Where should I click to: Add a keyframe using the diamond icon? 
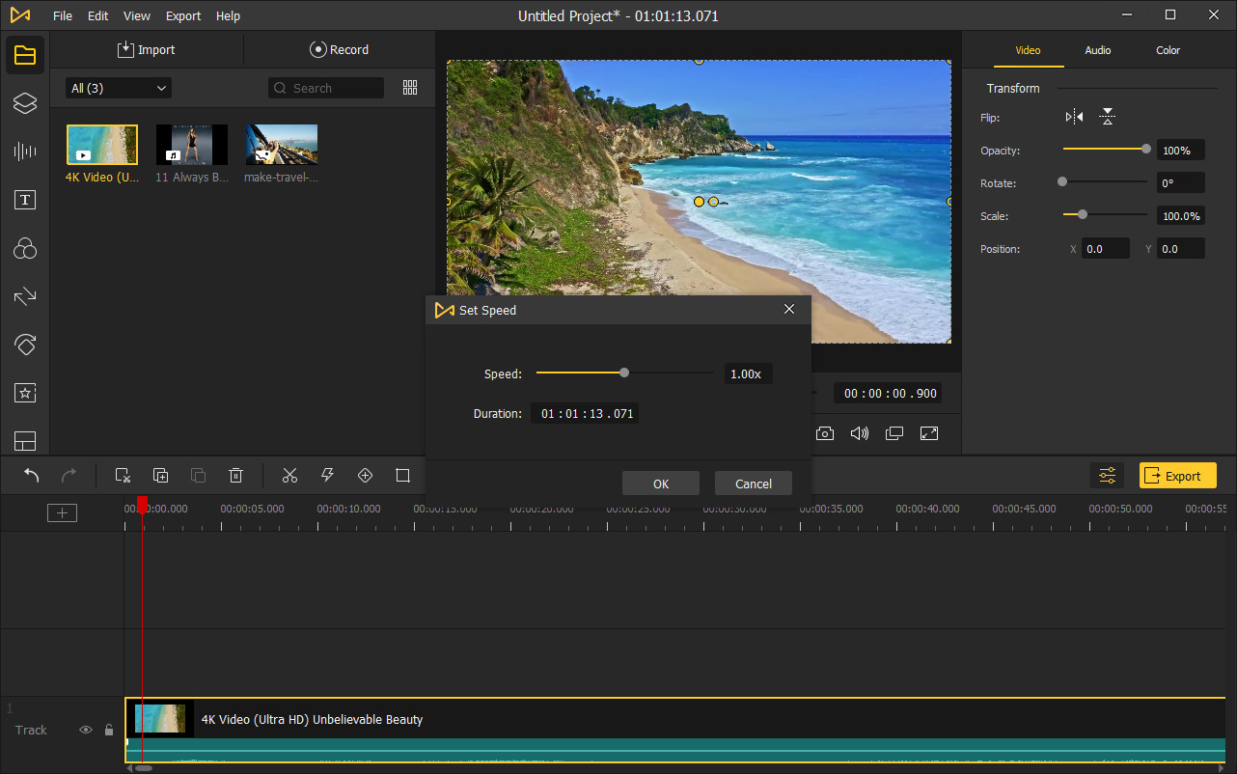[x=365, y=475]
